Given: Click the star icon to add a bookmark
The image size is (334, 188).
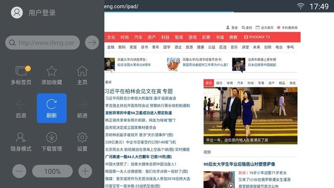Looking at the screenshot, I should pyautogui.click(x=51, y=72).
